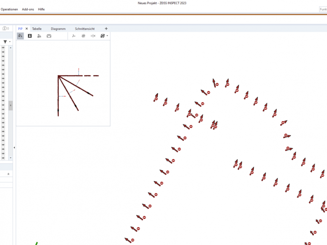The width and height of the screenshot is (327, 245).
Task: Toggle the bottommost eye visibility icon in the list
Action: (3, 158)
